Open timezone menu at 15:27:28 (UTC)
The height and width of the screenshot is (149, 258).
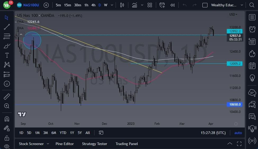pos(213,133)
